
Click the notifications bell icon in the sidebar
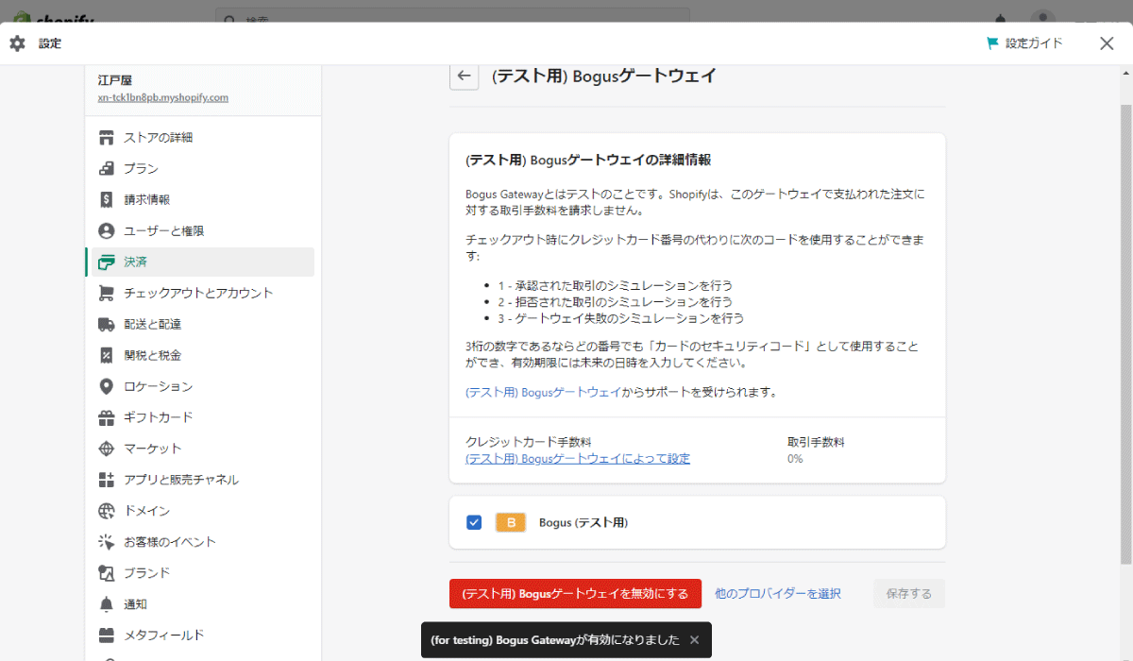tap(107, 604)
